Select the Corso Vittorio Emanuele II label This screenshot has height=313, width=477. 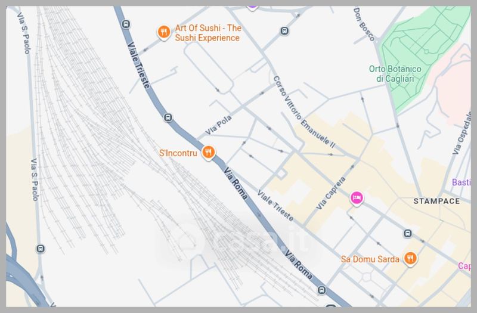304,112
